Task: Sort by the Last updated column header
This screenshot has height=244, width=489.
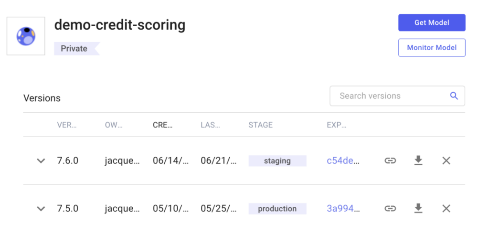Action: click(210, 125)
